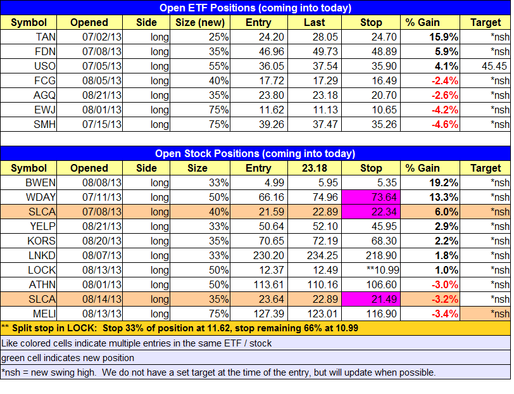Click LOCK's last price "12.49"
Screen dimensions: 514x394
pyautogui.click(x=315, y=270)
